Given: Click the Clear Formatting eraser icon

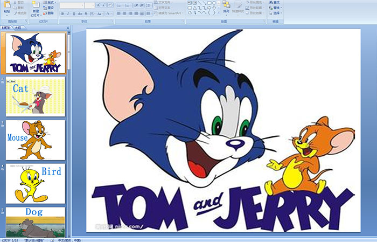Looking at the screenshot, I should pyautogui.click(x=110, y=5).
